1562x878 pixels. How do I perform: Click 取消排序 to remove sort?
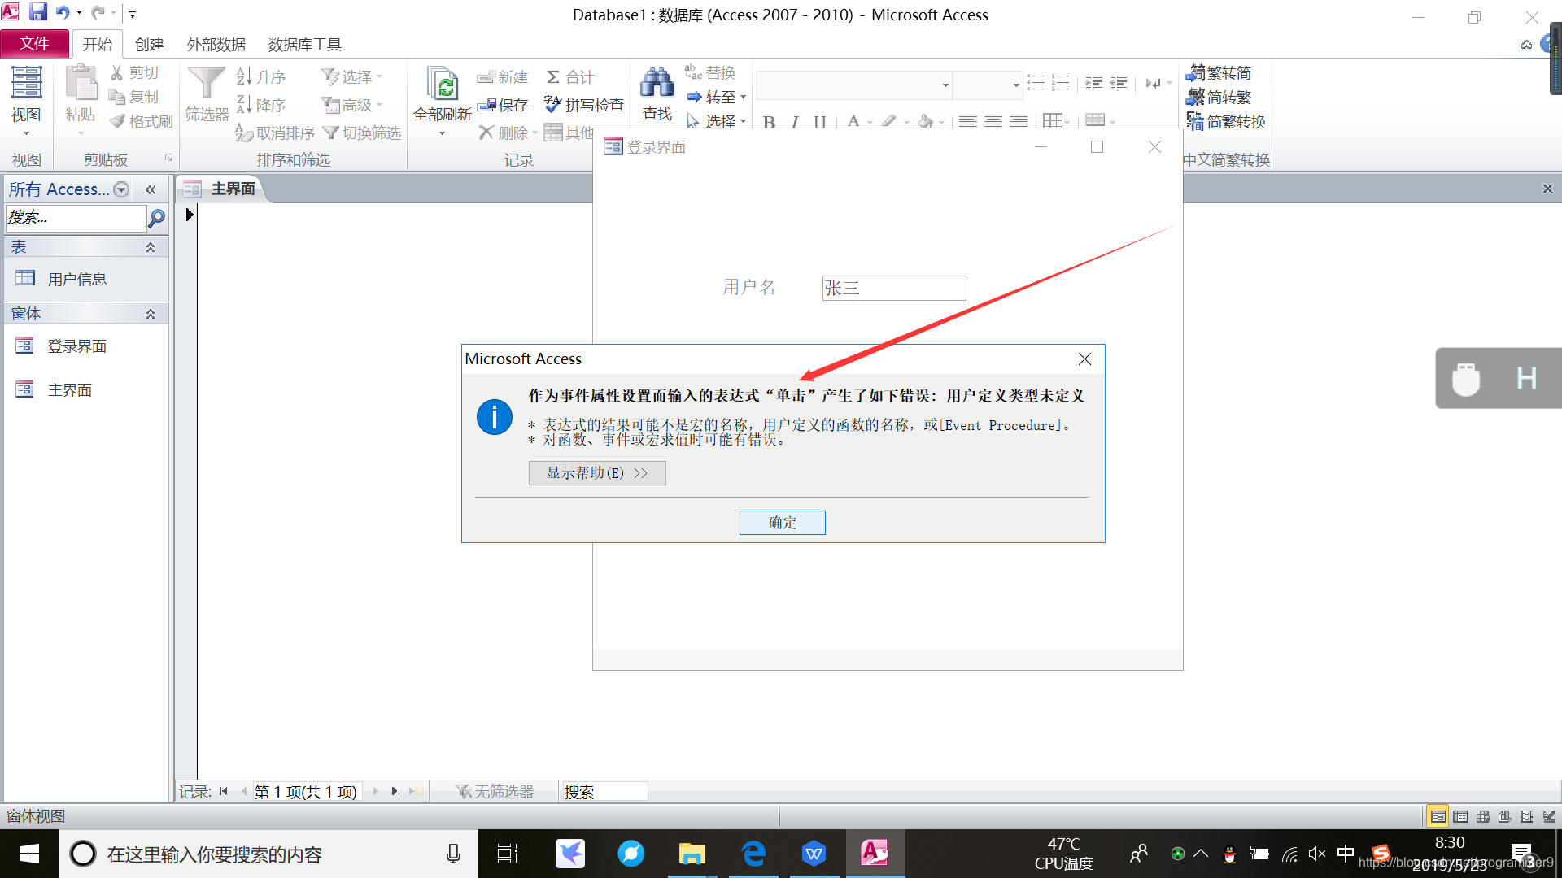pos(275,133)
